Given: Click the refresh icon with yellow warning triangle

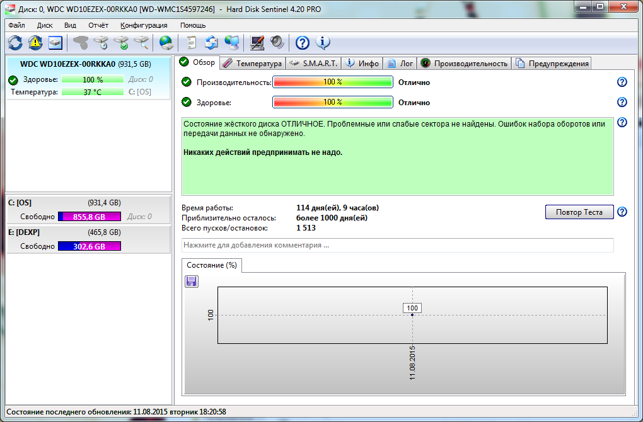Looking at the screenshot, I should point(35,43).
